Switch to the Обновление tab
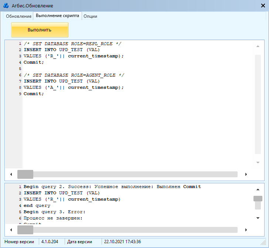Viewport: 269px width, 248px height. [18, 16]
